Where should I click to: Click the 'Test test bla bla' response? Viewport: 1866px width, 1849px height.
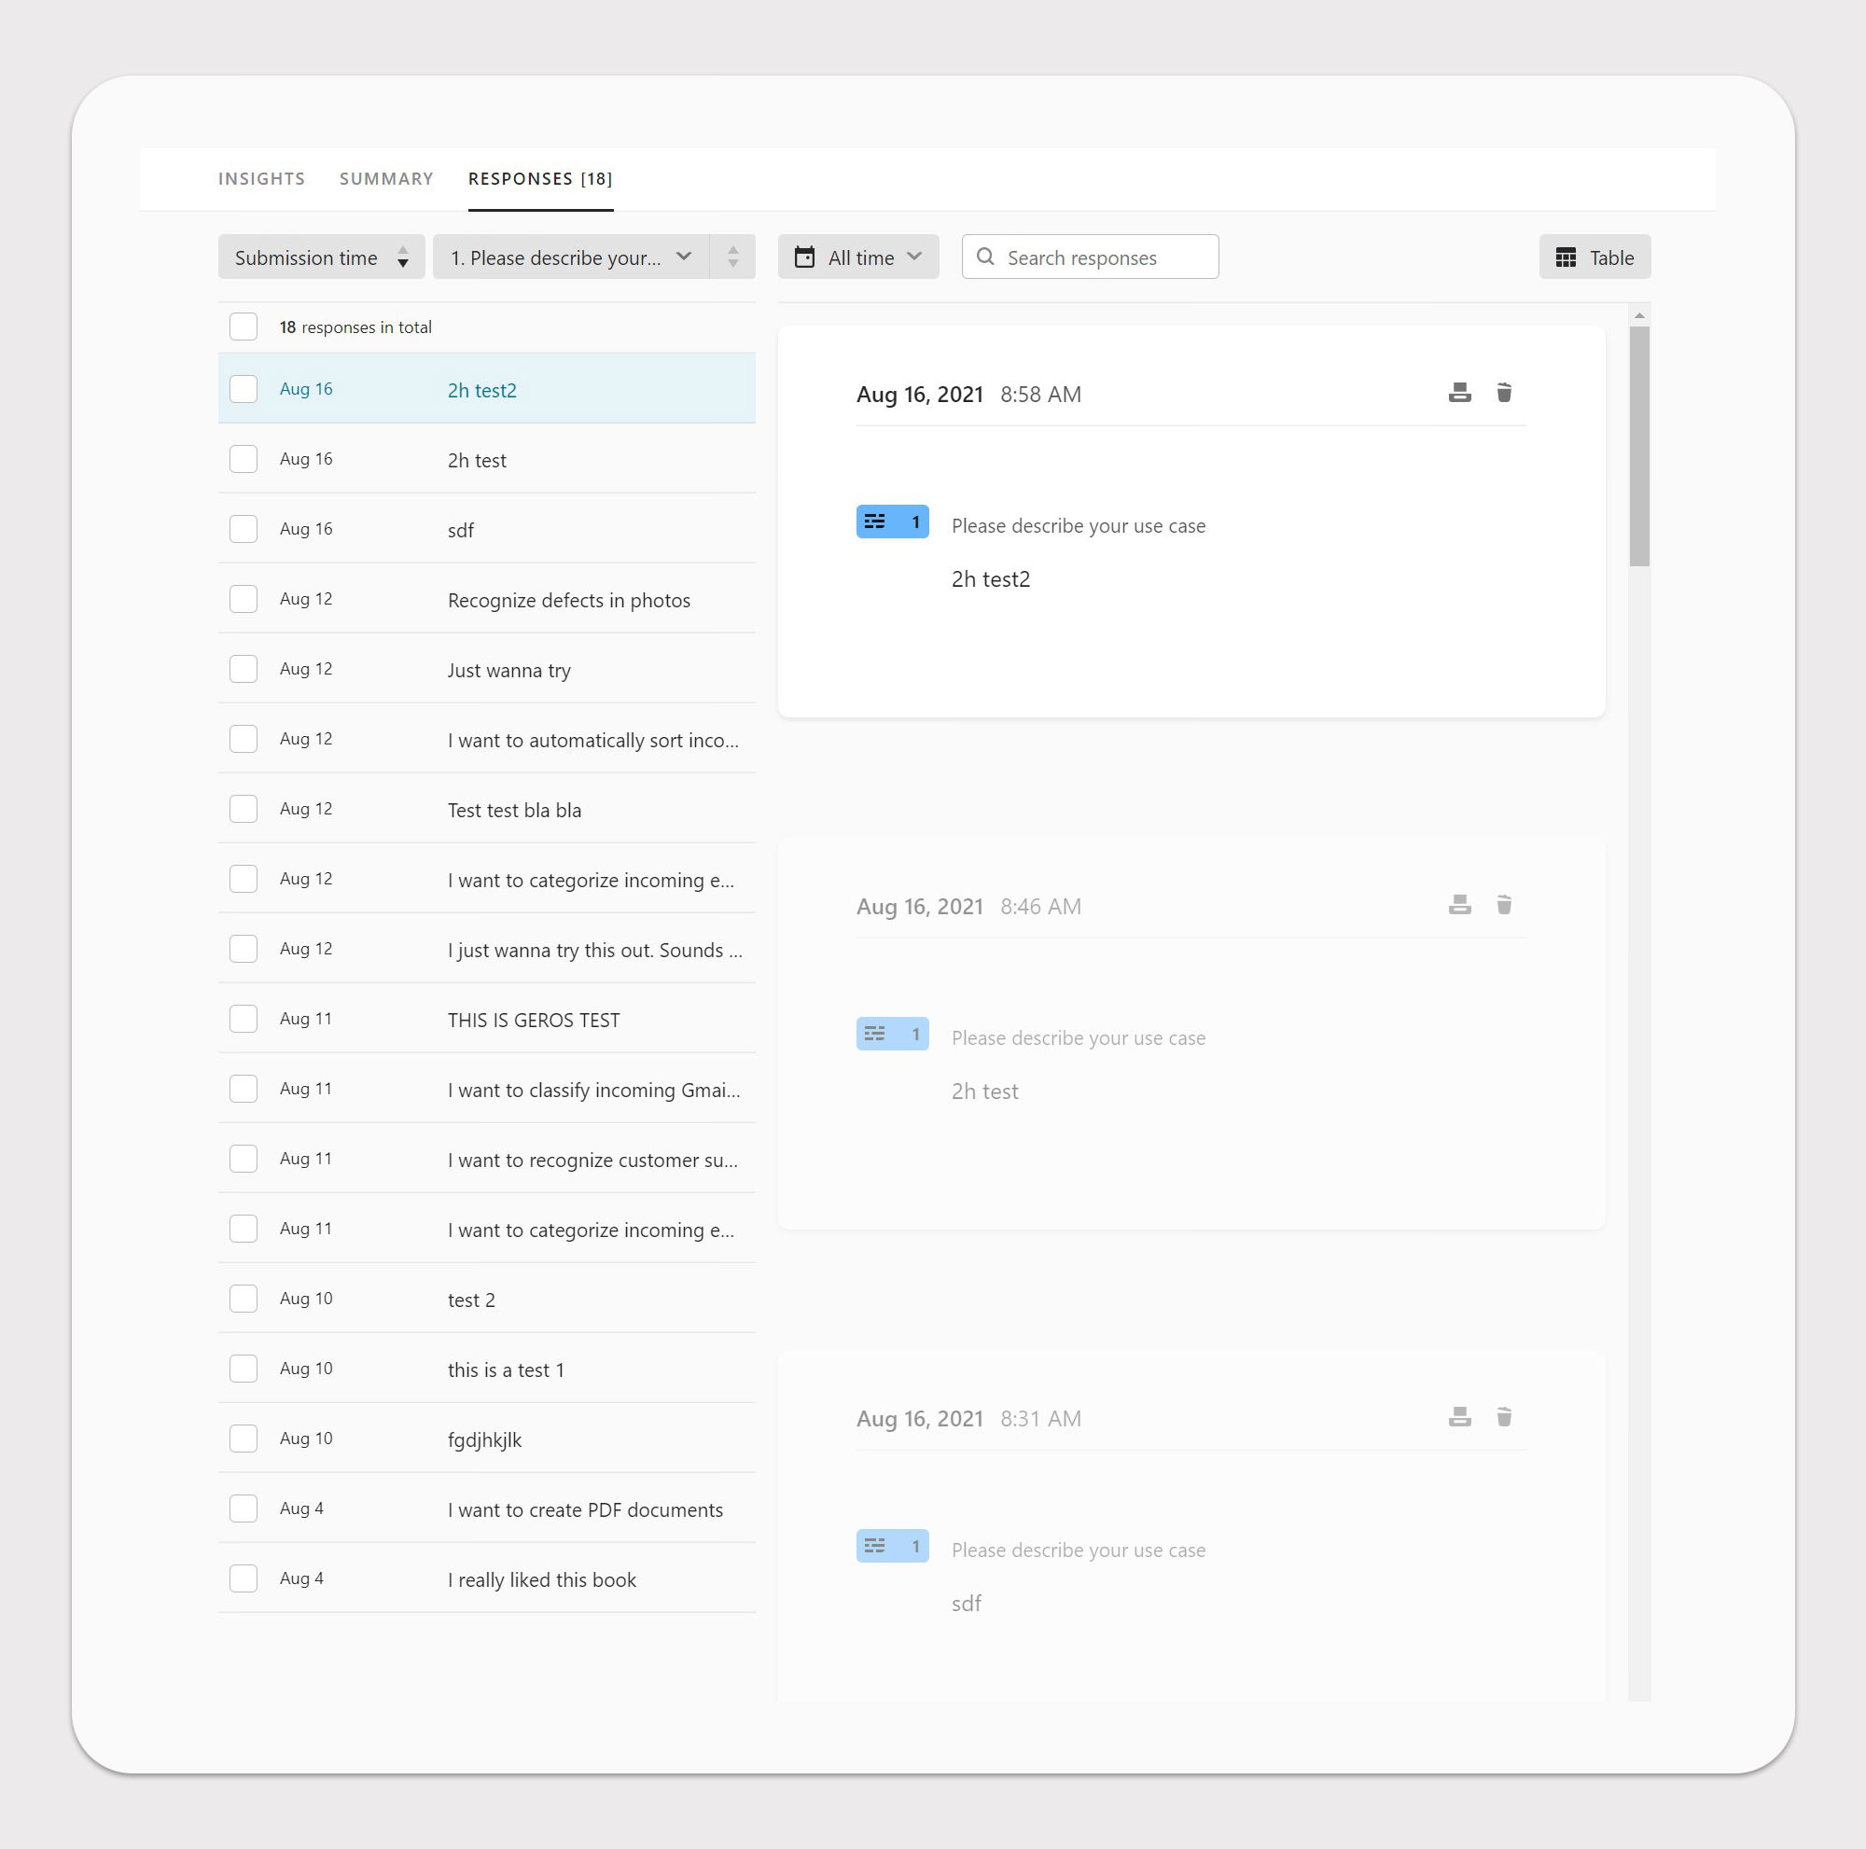[487, 809]
